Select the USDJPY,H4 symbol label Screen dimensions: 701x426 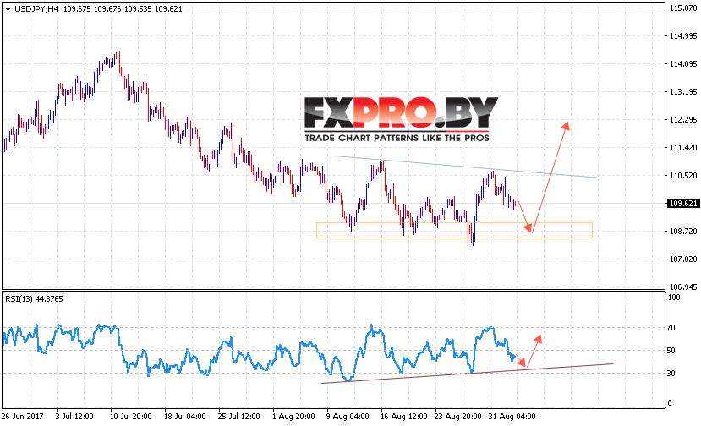point(36,9)
